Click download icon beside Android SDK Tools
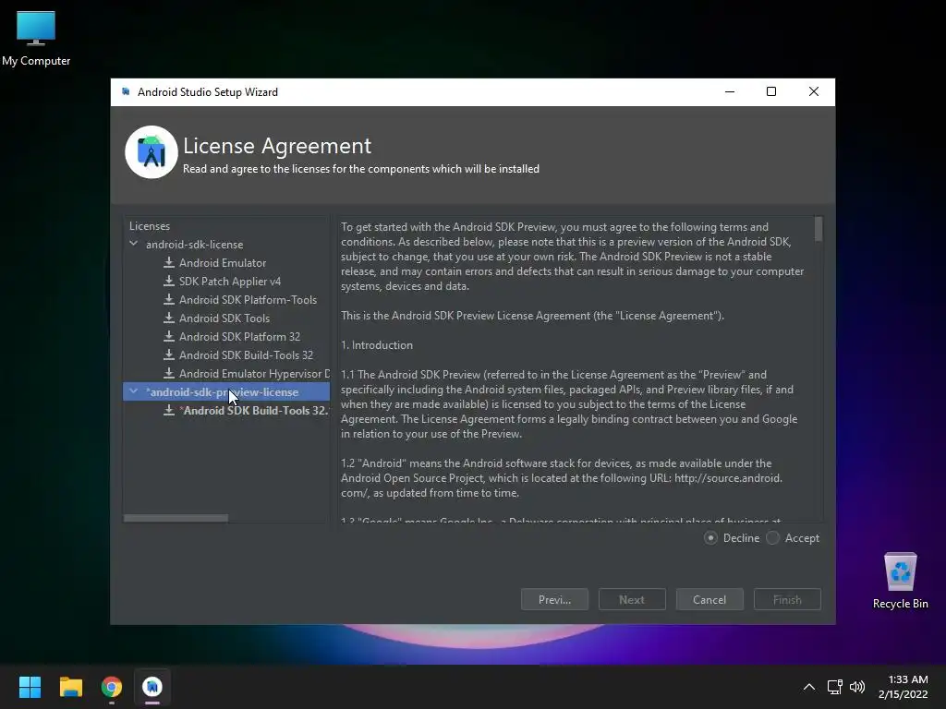 [169, 318]
